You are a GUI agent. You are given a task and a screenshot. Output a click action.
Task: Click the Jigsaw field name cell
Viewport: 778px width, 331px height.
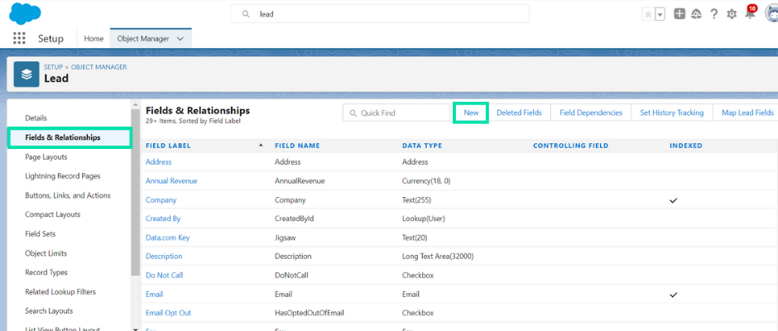286,237
